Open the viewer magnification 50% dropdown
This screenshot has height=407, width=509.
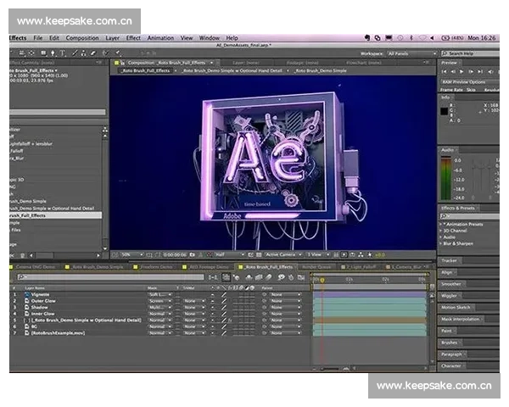click(x=129, y=254)
